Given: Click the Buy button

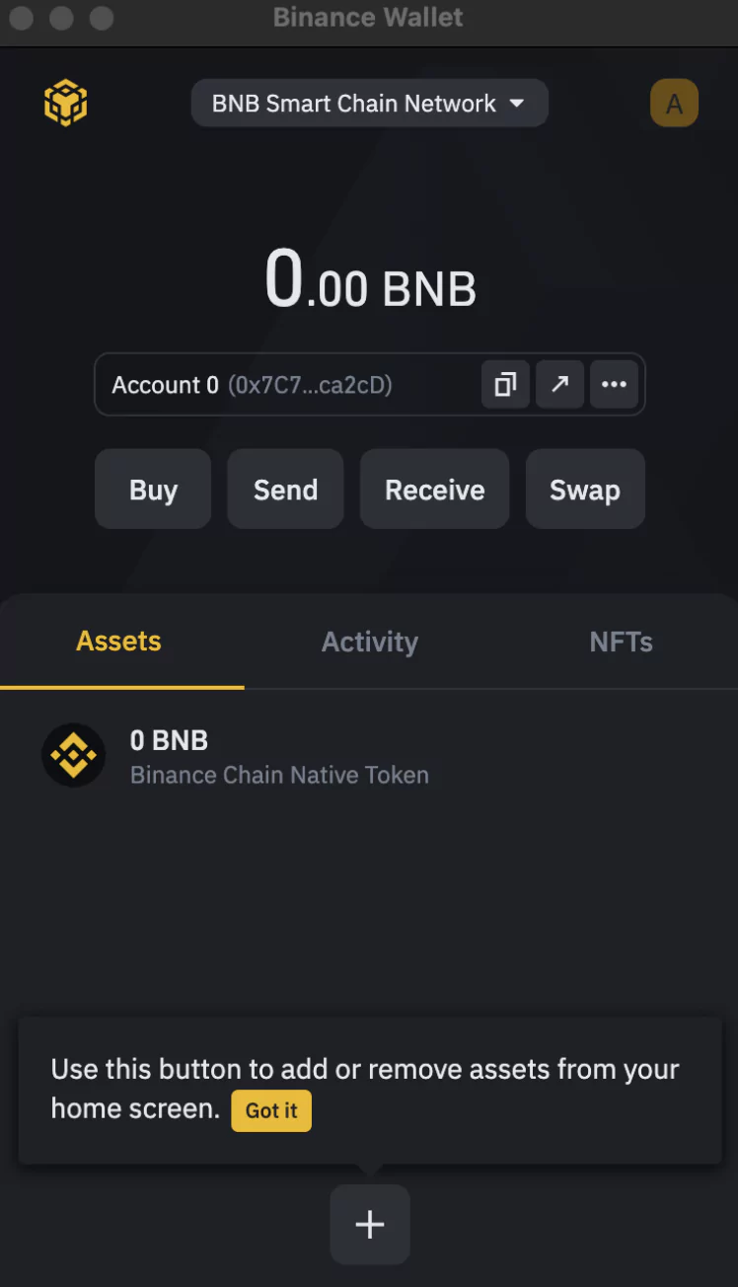Looking at the screenshot, I should [153, 490].
